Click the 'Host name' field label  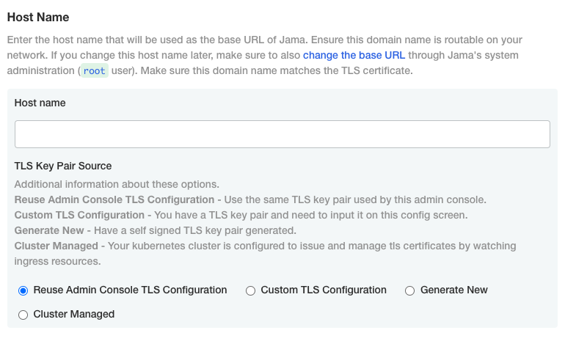pos(40,103)
